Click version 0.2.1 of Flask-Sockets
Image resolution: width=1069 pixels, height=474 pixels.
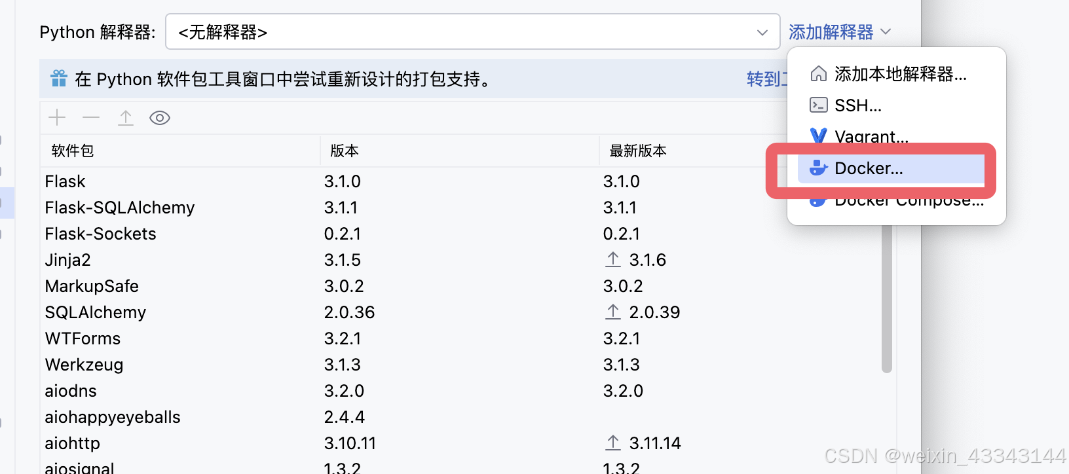click(343, 234)
